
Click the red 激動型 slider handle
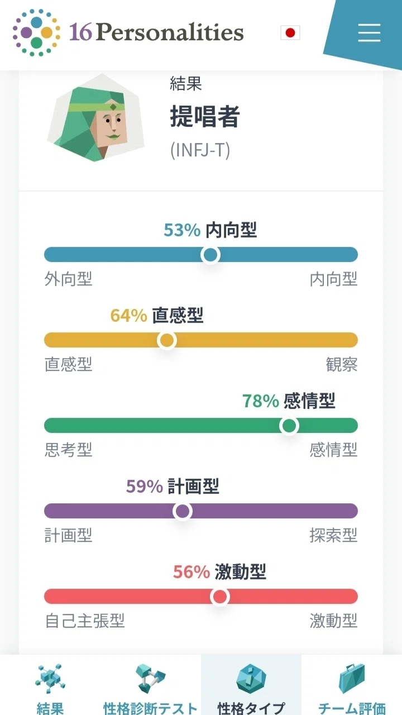click(220, 597)
